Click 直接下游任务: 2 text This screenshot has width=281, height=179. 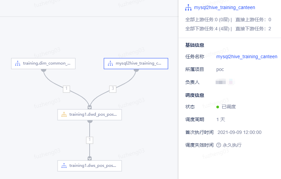coord(253,29)
